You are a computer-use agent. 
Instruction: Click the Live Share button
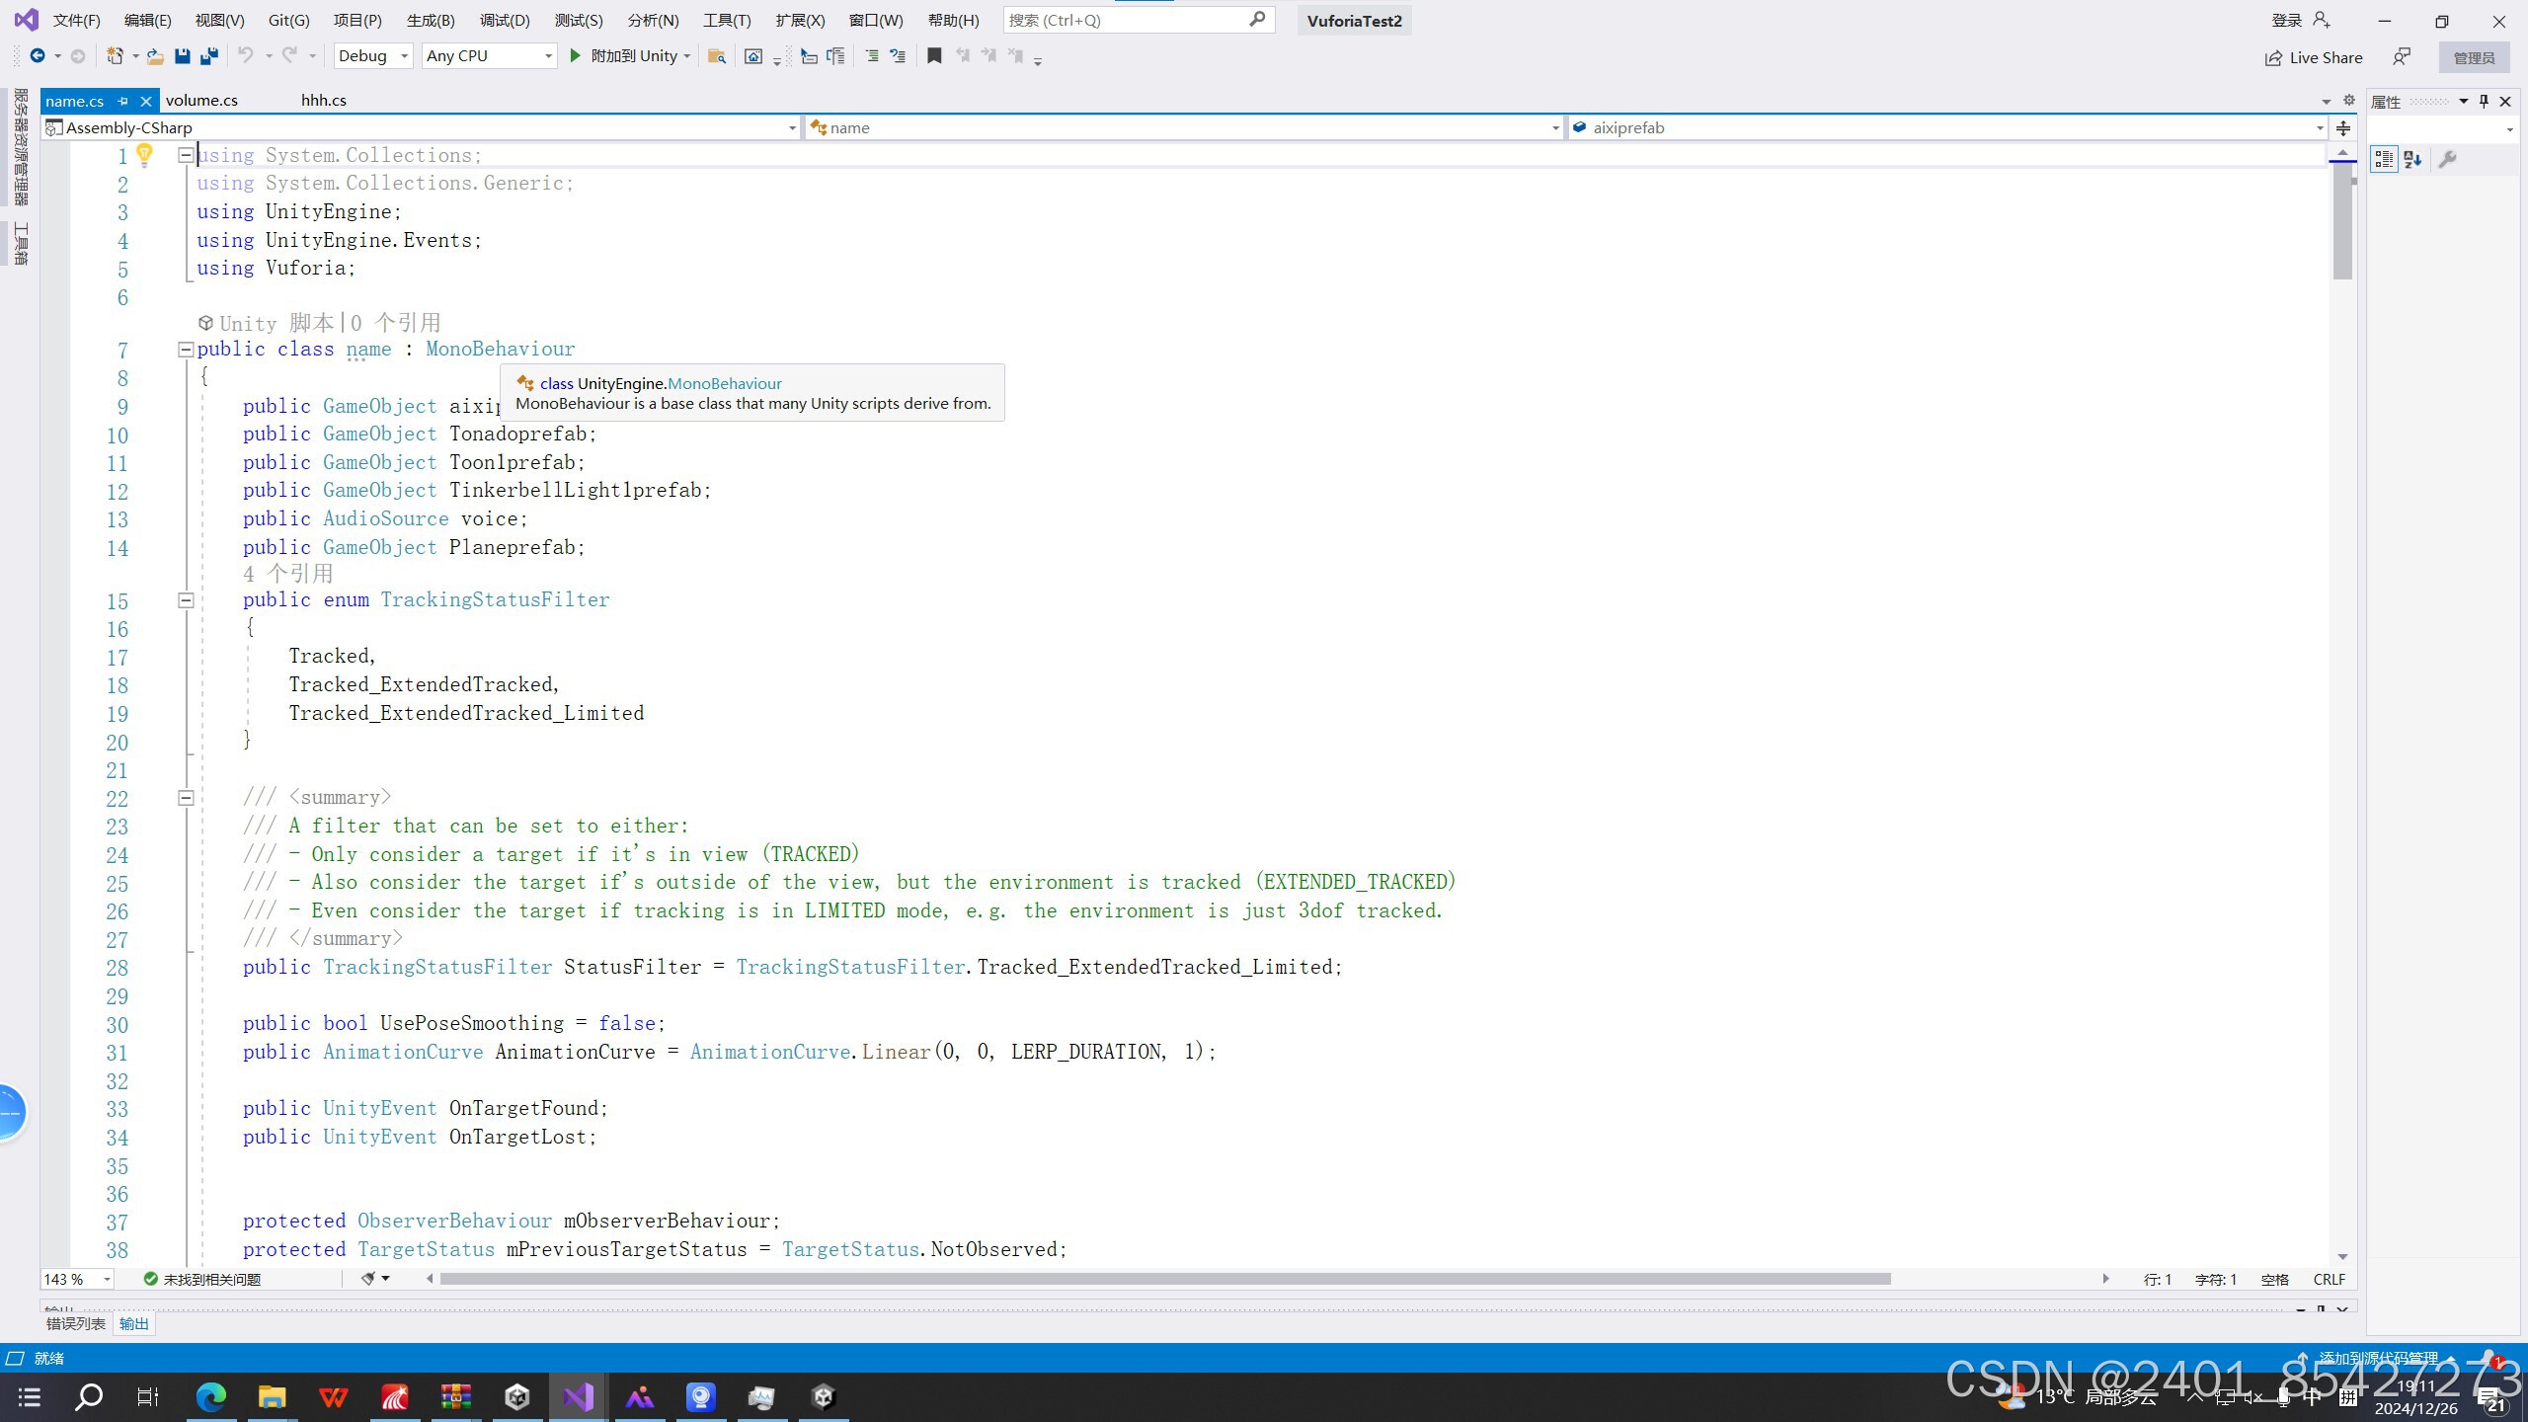point(2313,57)
